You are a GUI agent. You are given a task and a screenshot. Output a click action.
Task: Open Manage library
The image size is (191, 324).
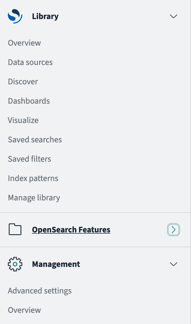pyautogui.click(x=34, y=197)
